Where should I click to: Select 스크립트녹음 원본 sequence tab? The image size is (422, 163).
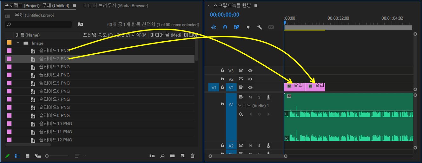coord(232,6)
